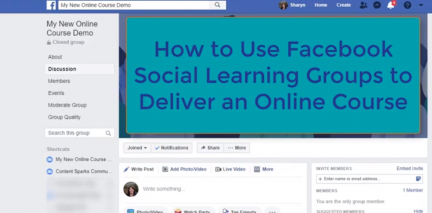The image size is (432, 213).
Task: Open My New Online Course shortcut
Action: (x=84, y=159)
